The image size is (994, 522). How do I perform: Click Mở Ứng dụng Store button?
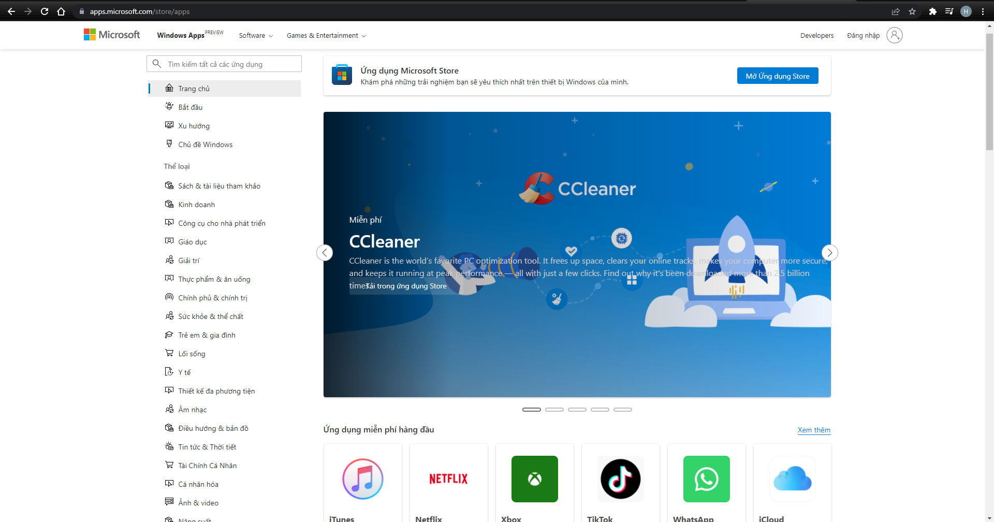point(778,76)
